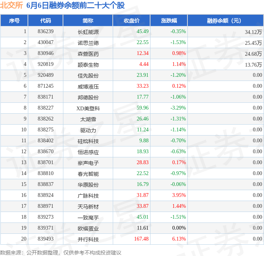Click the name 颖泰生物
This screenshot has width=264, height=256.
click(88, 65)
